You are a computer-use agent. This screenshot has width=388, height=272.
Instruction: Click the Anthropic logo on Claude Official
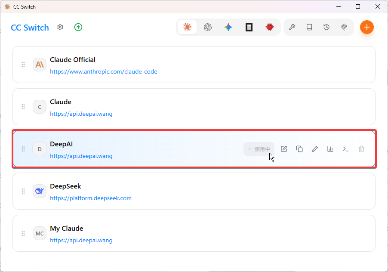(x=40, y=65)
